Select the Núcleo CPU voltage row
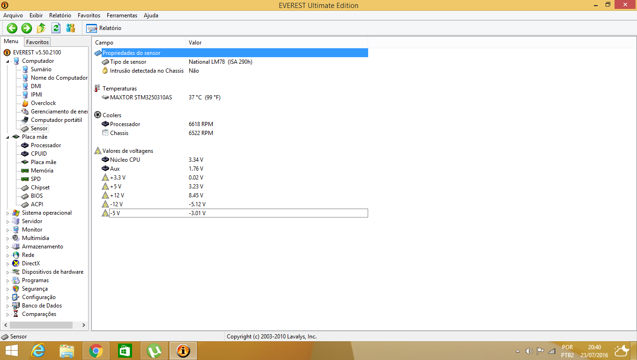Image resolution: width=637 pixels, height=360 pixels. click(x=231, y=160)
